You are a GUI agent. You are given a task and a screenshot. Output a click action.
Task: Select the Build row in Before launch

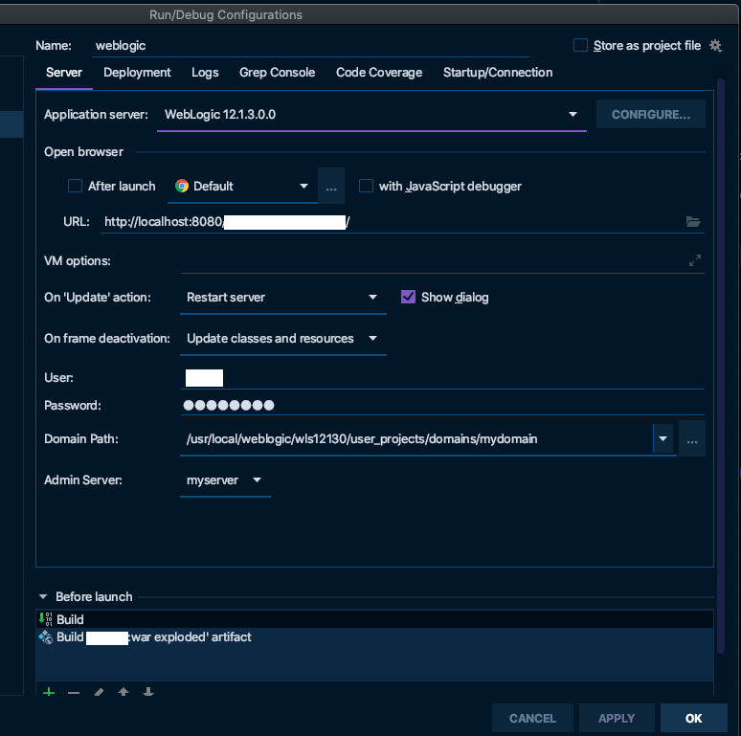pyautogui.click(x=374, y=619)
